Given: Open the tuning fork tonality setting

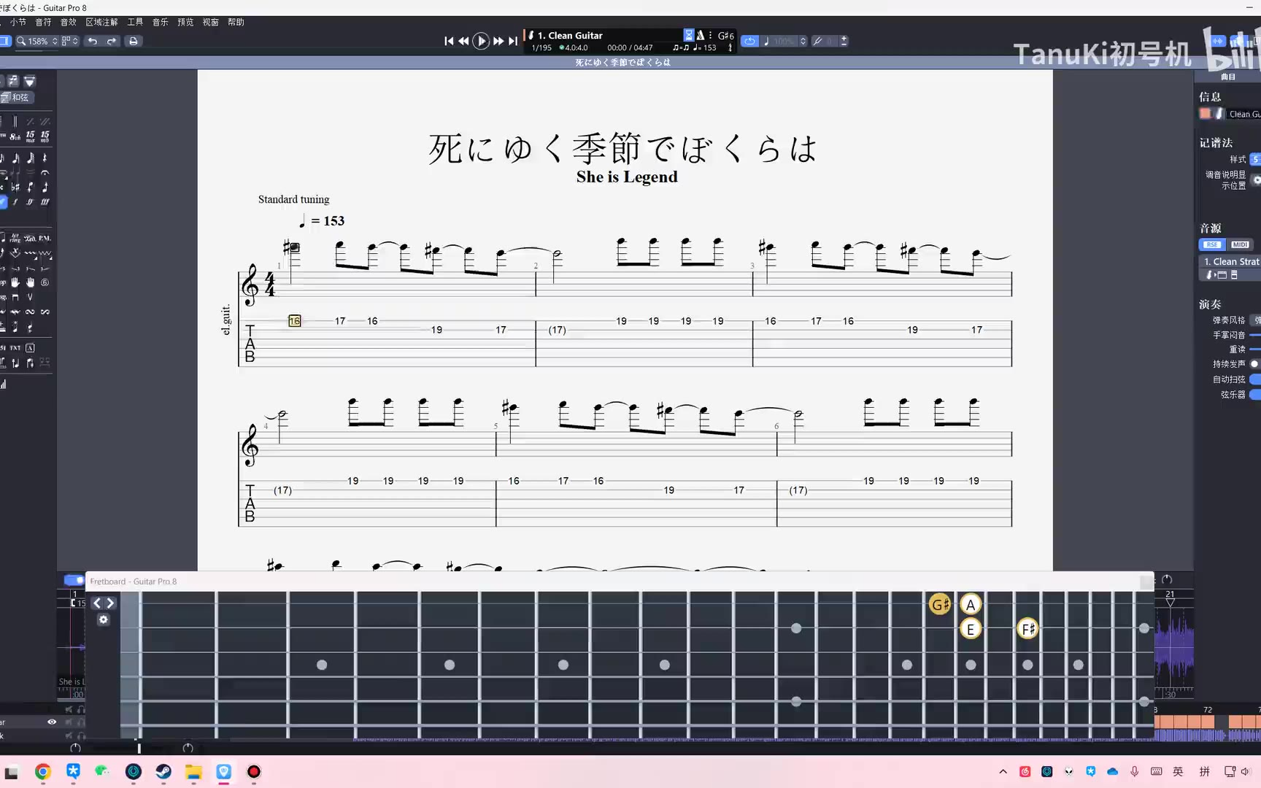Looking at the screenshot, I should point(818,41).
